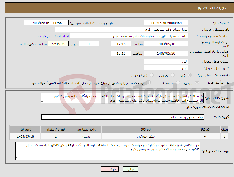Screen dimensions: 234x177
Task: Click the buyer organization name field
Action: (122, 30)
